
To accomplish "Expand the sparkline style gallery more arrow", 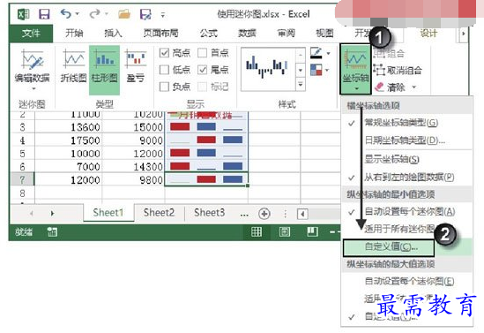I will (x=301, y=84).
